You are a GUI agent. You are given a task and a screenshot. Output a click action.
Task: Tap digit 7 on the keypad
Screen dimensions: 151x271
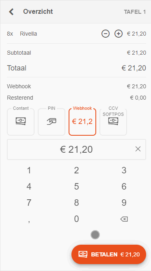[29, 203]
